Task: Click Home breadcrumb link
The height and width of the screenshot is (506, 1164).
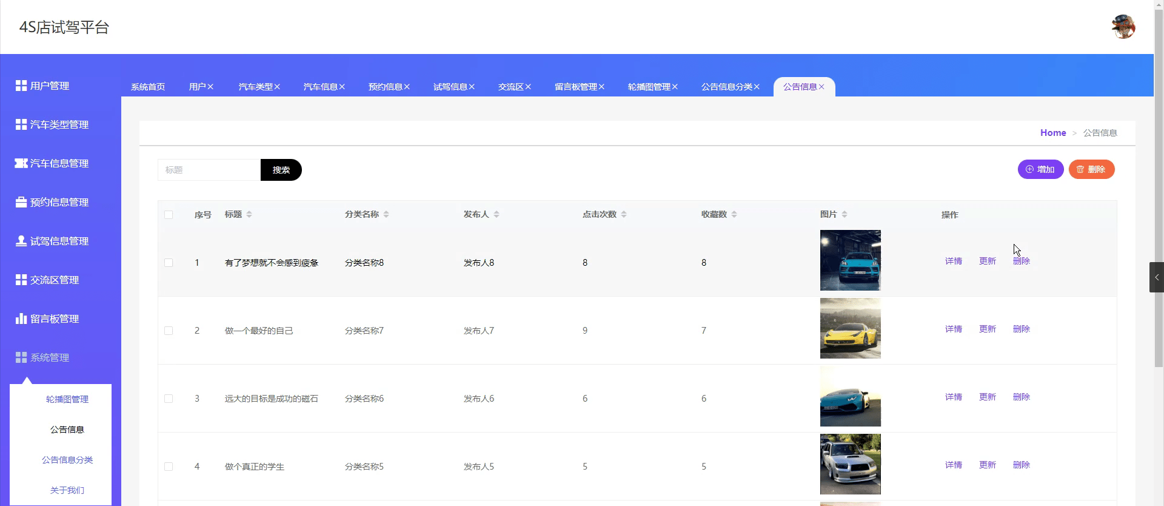Action: [x=1053, y=132]
